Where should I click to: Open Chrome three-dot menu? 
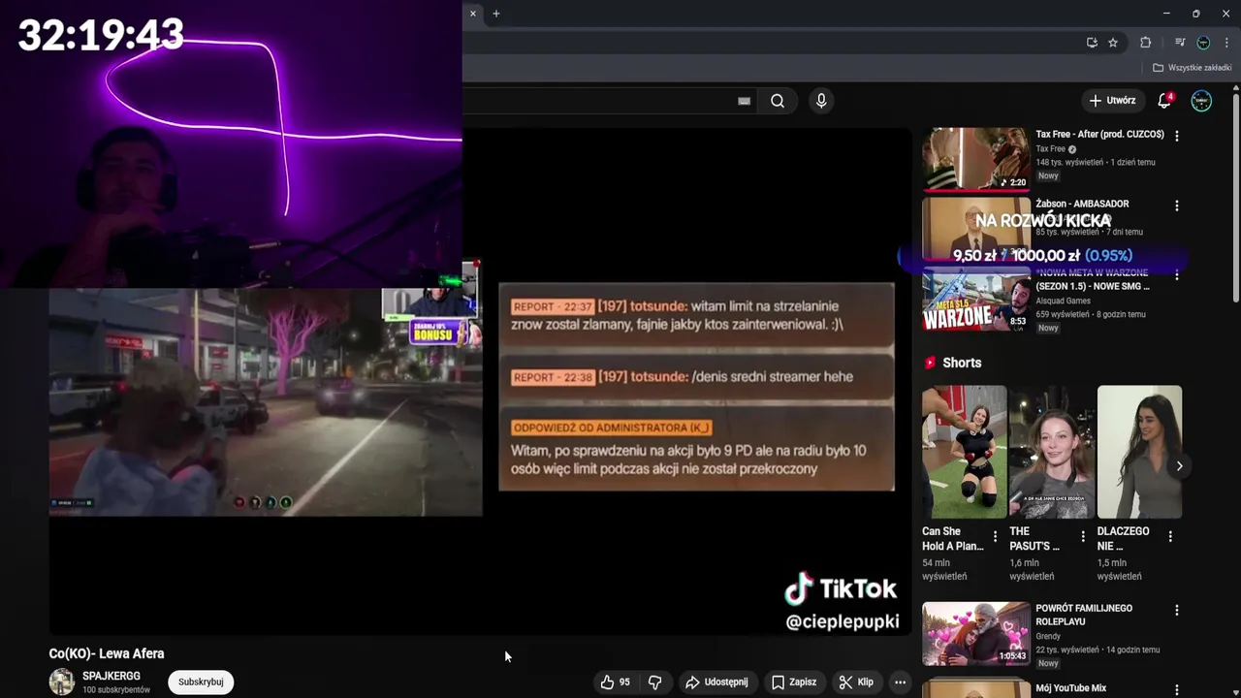[x=1226, y=43]
